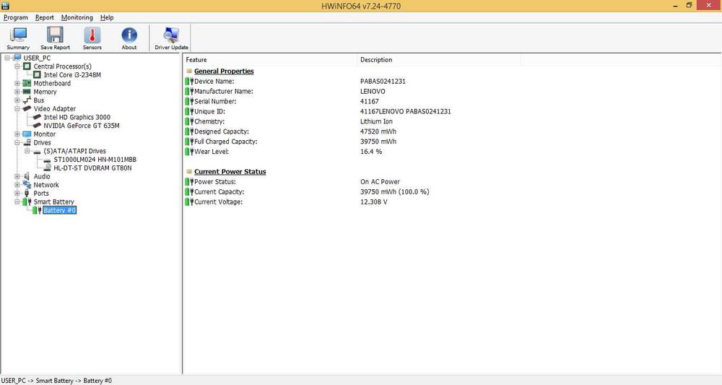Click the DVDRAM disc drive icon

[x=48, y=168]
